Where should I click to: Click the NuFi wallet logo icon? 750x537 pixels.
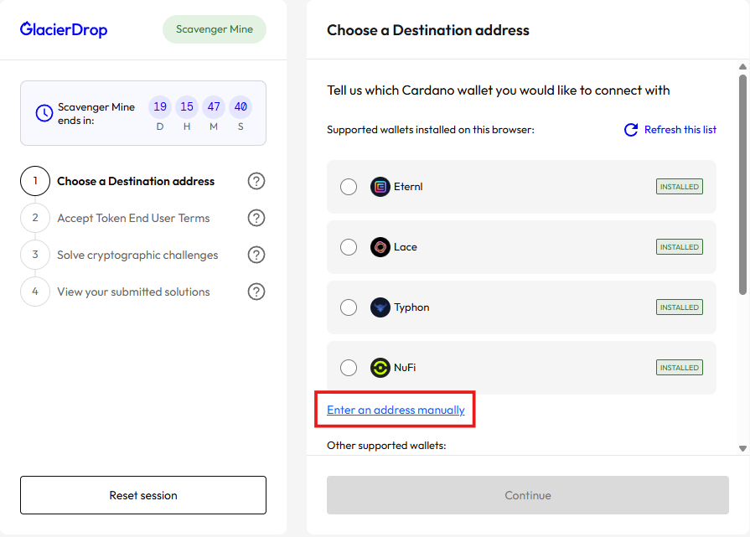[x=380, y=368]
